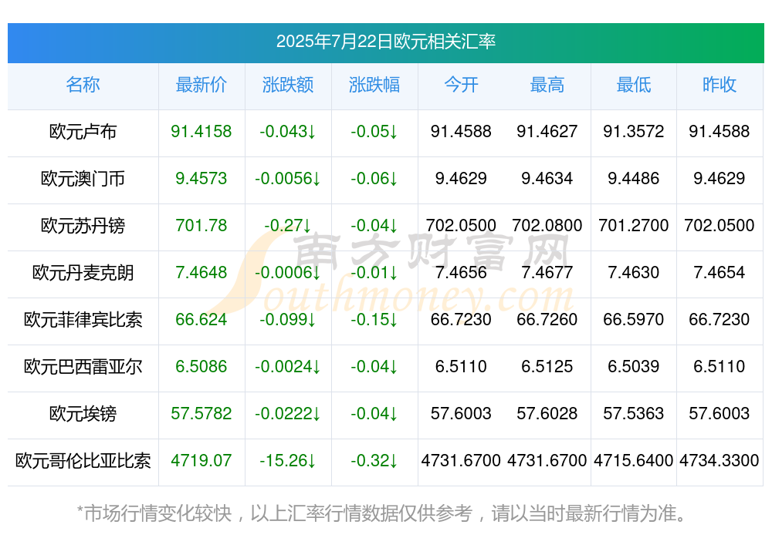Click the 欧元巴西雷亚尔 low value 6.5039
Viewport: 772px width, 538px height.
634,367
